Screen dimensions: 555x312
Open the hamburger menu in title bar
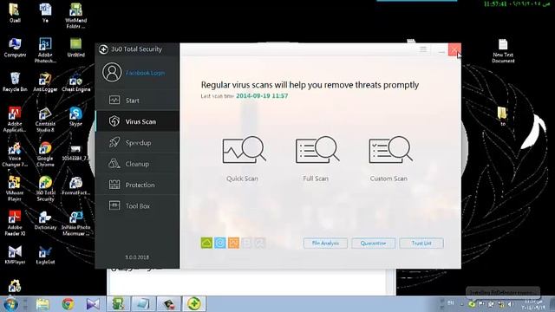pyautogui.click(x=423, y=49)
